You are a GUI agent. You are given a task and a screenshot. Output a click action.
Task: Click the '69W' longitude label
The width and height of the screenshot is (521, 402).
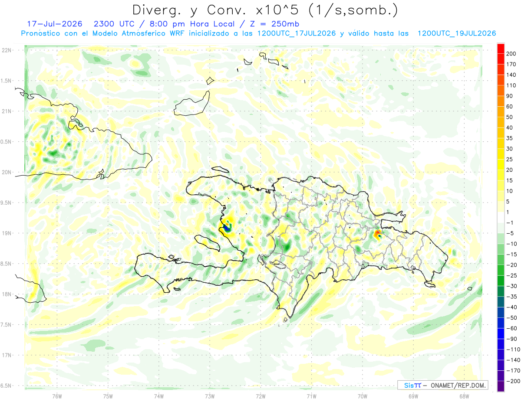tap(413, 396)
